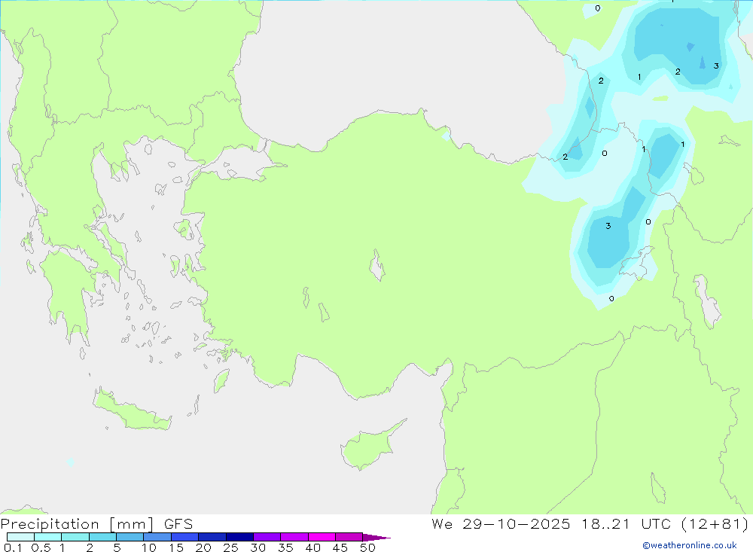Click the 25–30 mm navy legend swatch

(239, 537)
